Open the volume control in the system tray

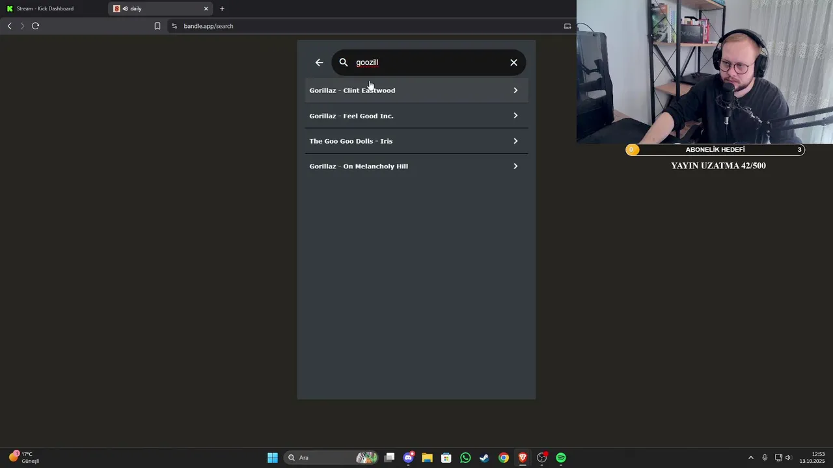(788, 458)
